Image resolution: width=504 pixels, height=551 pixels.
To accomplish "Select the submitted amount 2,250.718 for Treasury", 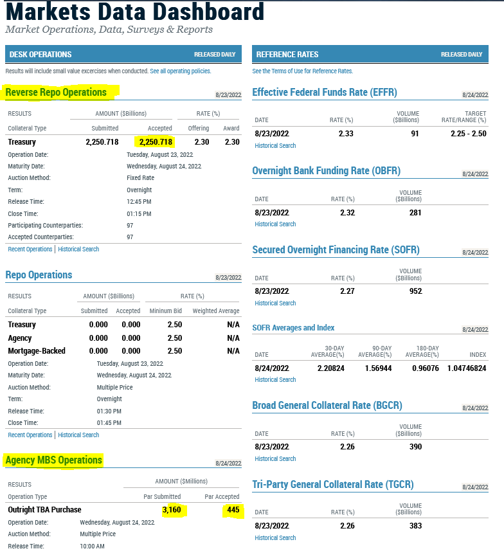I will [102, 142].
